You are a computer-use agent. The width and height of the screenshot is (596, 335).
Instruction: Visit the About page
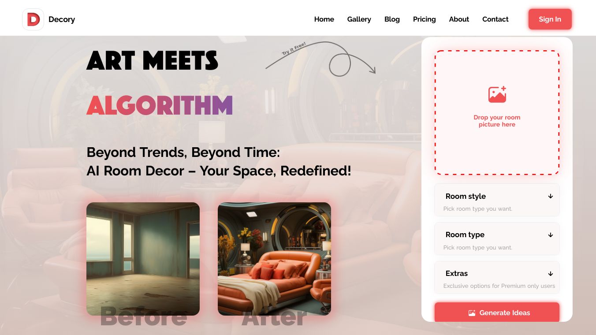coord(459,19)
